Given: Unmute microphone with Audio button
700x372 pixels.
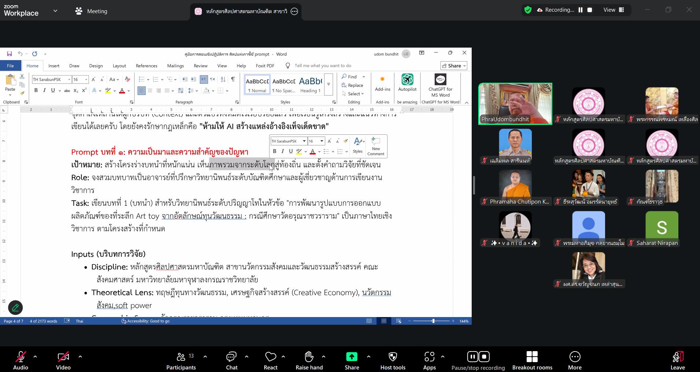Looking at the screenshot, I should tap(21, 357).
